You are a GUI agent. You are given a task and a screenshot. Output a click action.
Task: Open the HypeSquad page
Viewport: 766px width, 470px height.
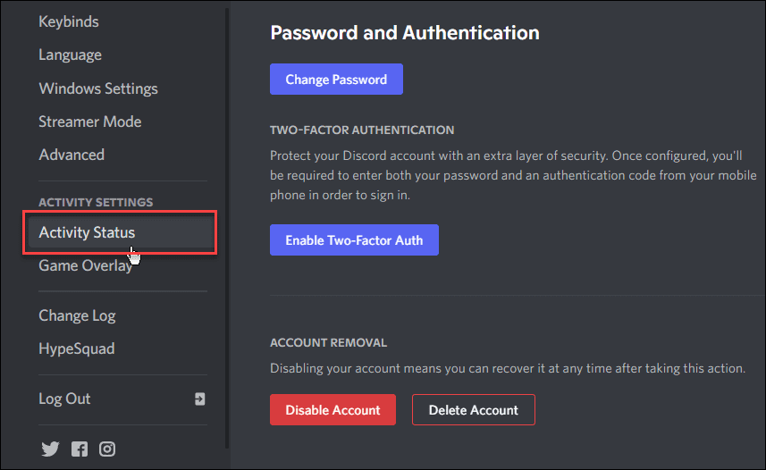pos(77,348)
